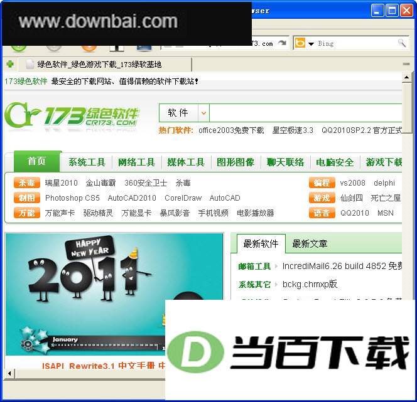
Task: Open the 聊天联络 navigation tab
Action: 285,162
